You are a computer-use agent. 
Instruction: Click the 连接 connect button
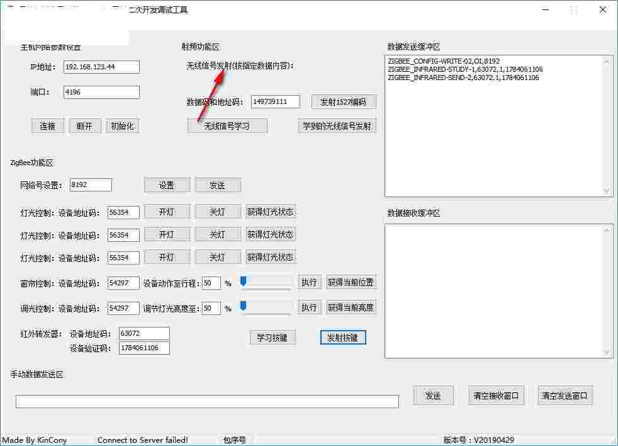tap(47, 126)
